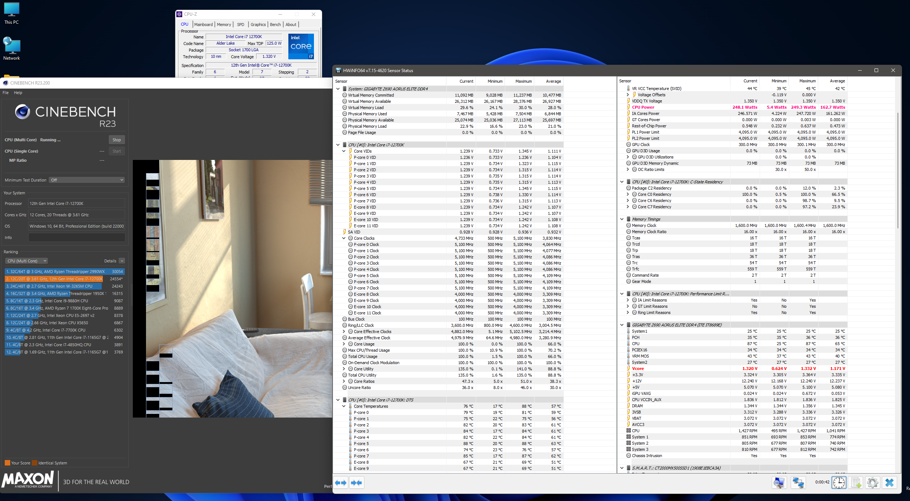Click the Processor field in Cinebench
Viewport: 910px width, 501px height.
pyautogui.click(x=77, y=203)
